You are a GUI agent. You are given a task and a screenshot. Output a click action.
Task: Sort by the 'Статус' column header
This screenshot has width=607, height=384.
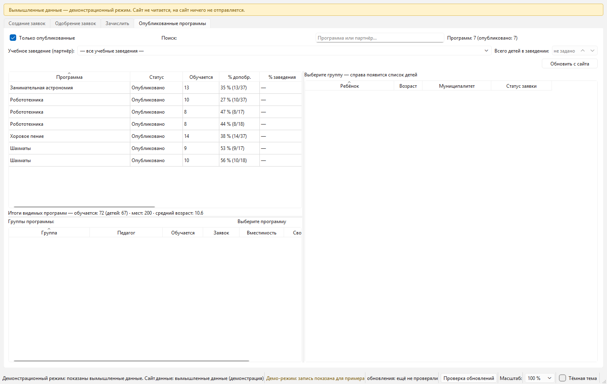[157, 77]
